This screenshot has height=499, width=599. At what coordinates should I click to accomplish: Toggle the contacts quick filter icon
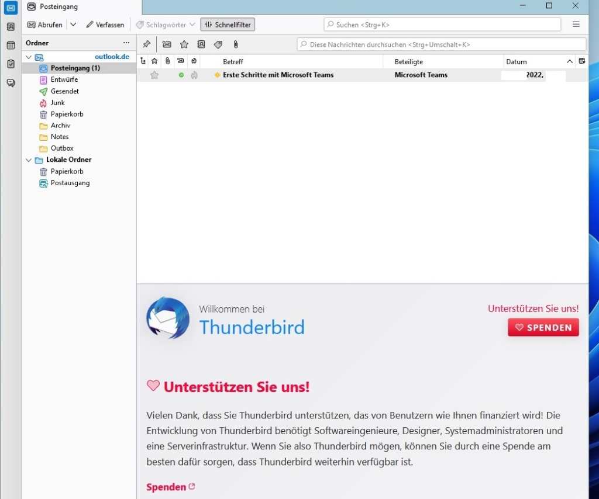(201, 44)
